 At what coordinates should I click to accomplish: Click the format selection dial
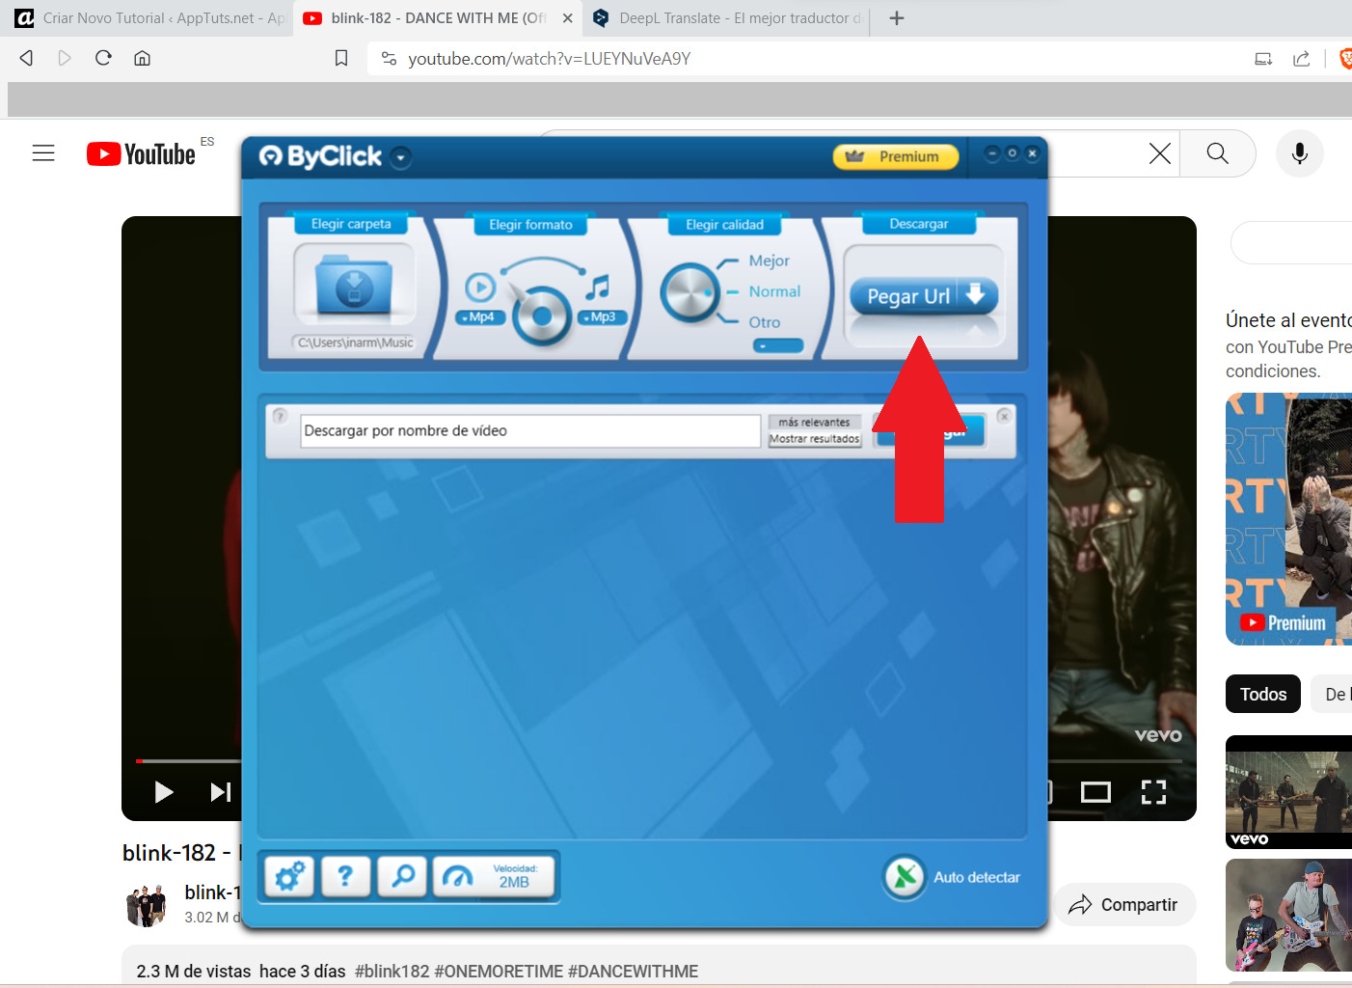tap(541, 315)
